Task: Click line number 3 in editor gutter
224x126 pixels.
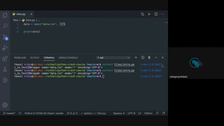Action: coord(17,31)
